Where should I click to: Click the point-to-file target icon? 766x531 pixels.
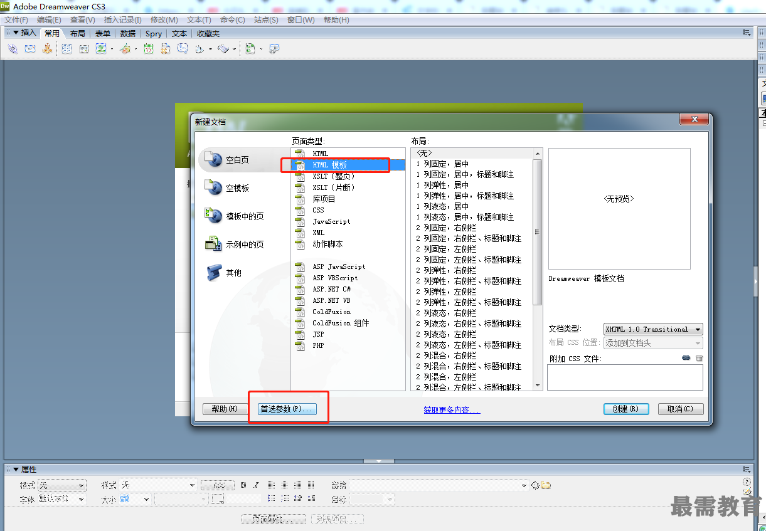535,485
